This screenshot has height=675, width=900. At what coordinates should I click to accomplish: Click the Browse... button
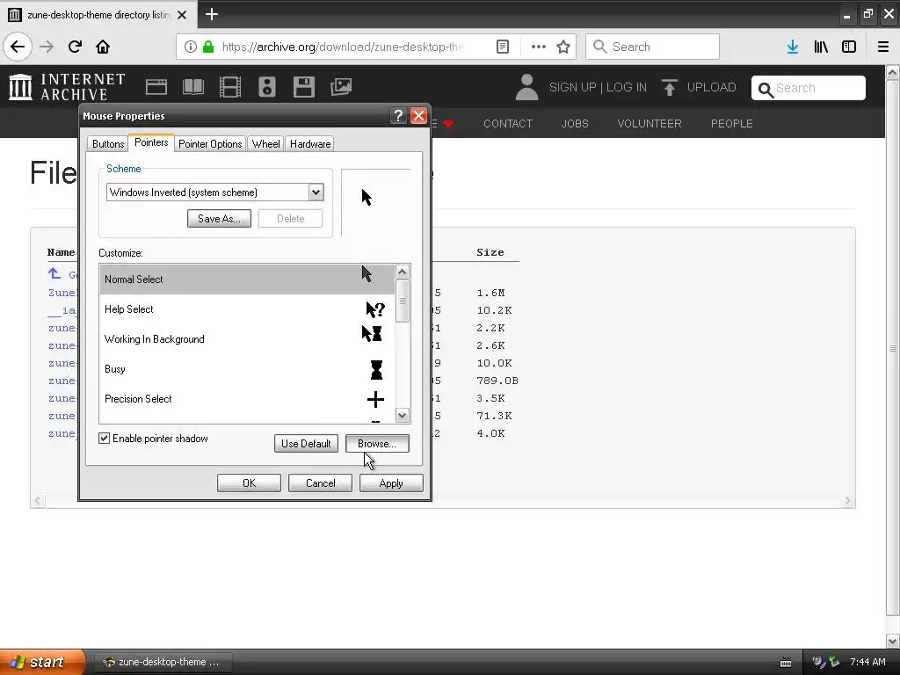[377, 444]
